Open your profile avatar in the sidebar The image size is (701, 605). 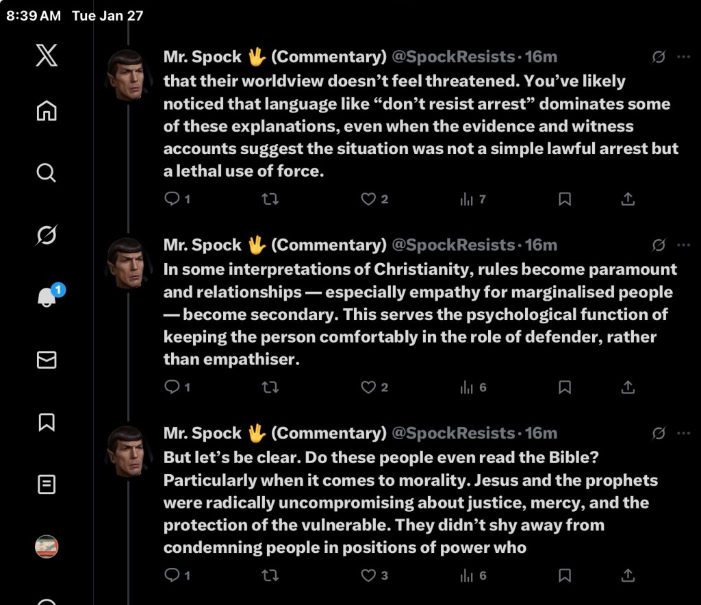(47, 546)
